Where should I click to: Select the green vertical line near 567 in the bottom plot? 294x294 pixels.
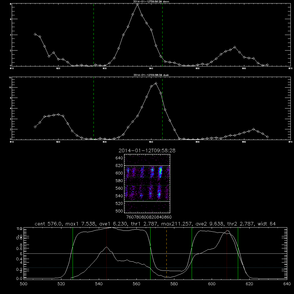click(150, 253)
